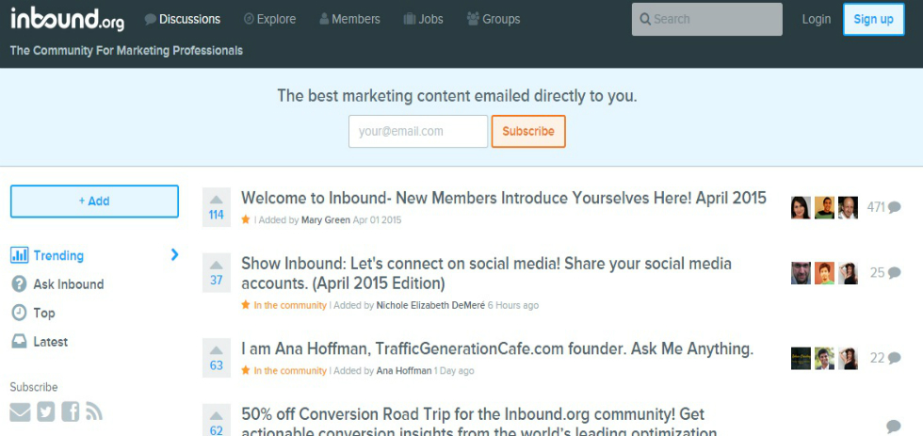This screenshot has height=436, width=923.
Task: Click the + Add button
Action: coord(94,202)
